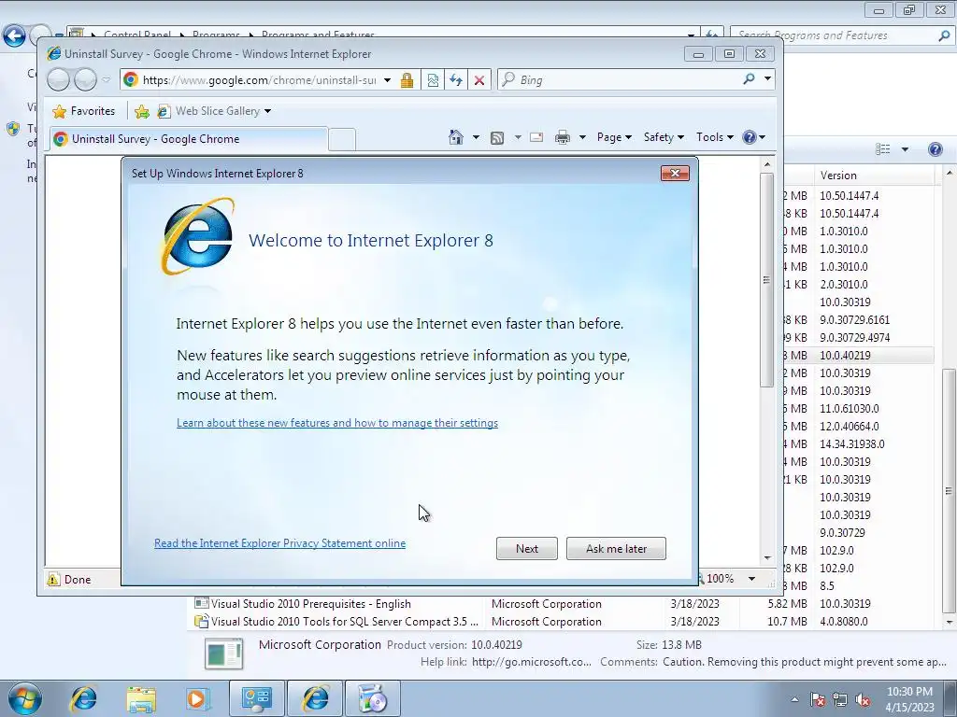Click Add to Favorites Bar icon
This screenshot has height=717, width=957.
[142, 111]
